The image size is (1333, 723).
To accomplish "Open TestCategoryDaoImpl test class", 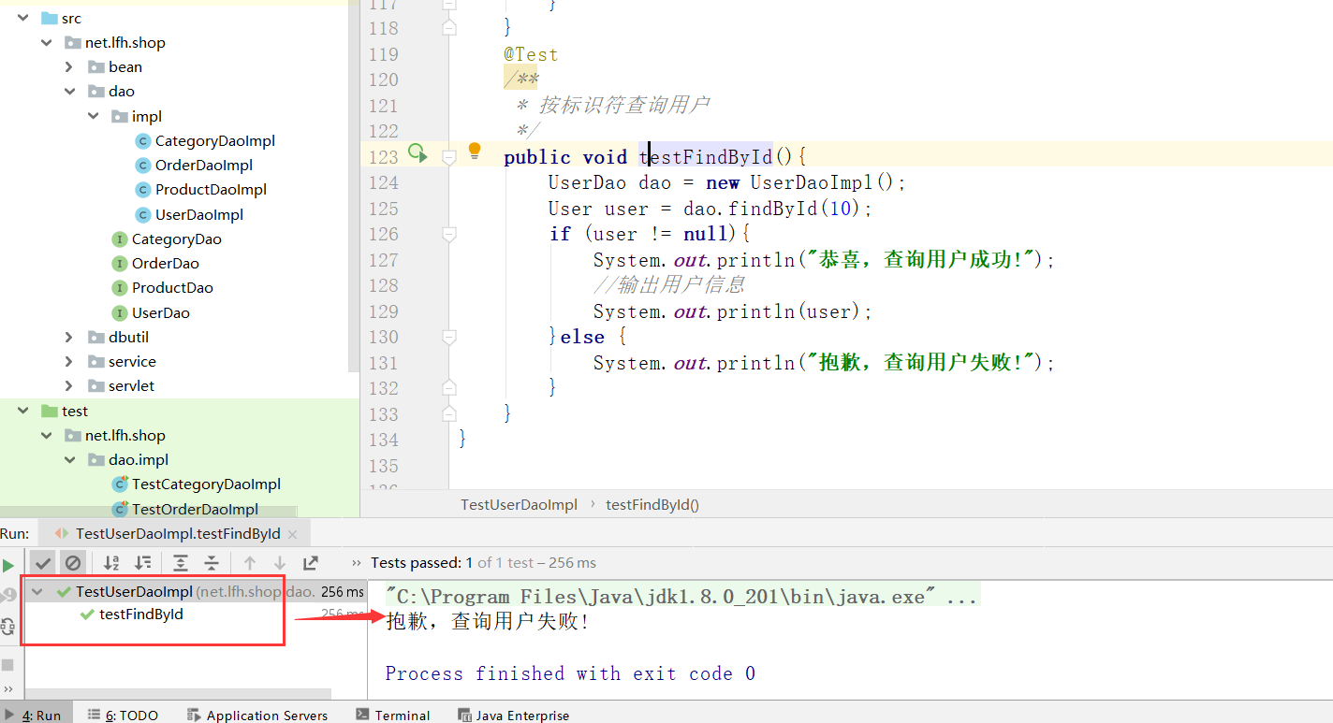I will pyautogui.click(x=207, y=484).
